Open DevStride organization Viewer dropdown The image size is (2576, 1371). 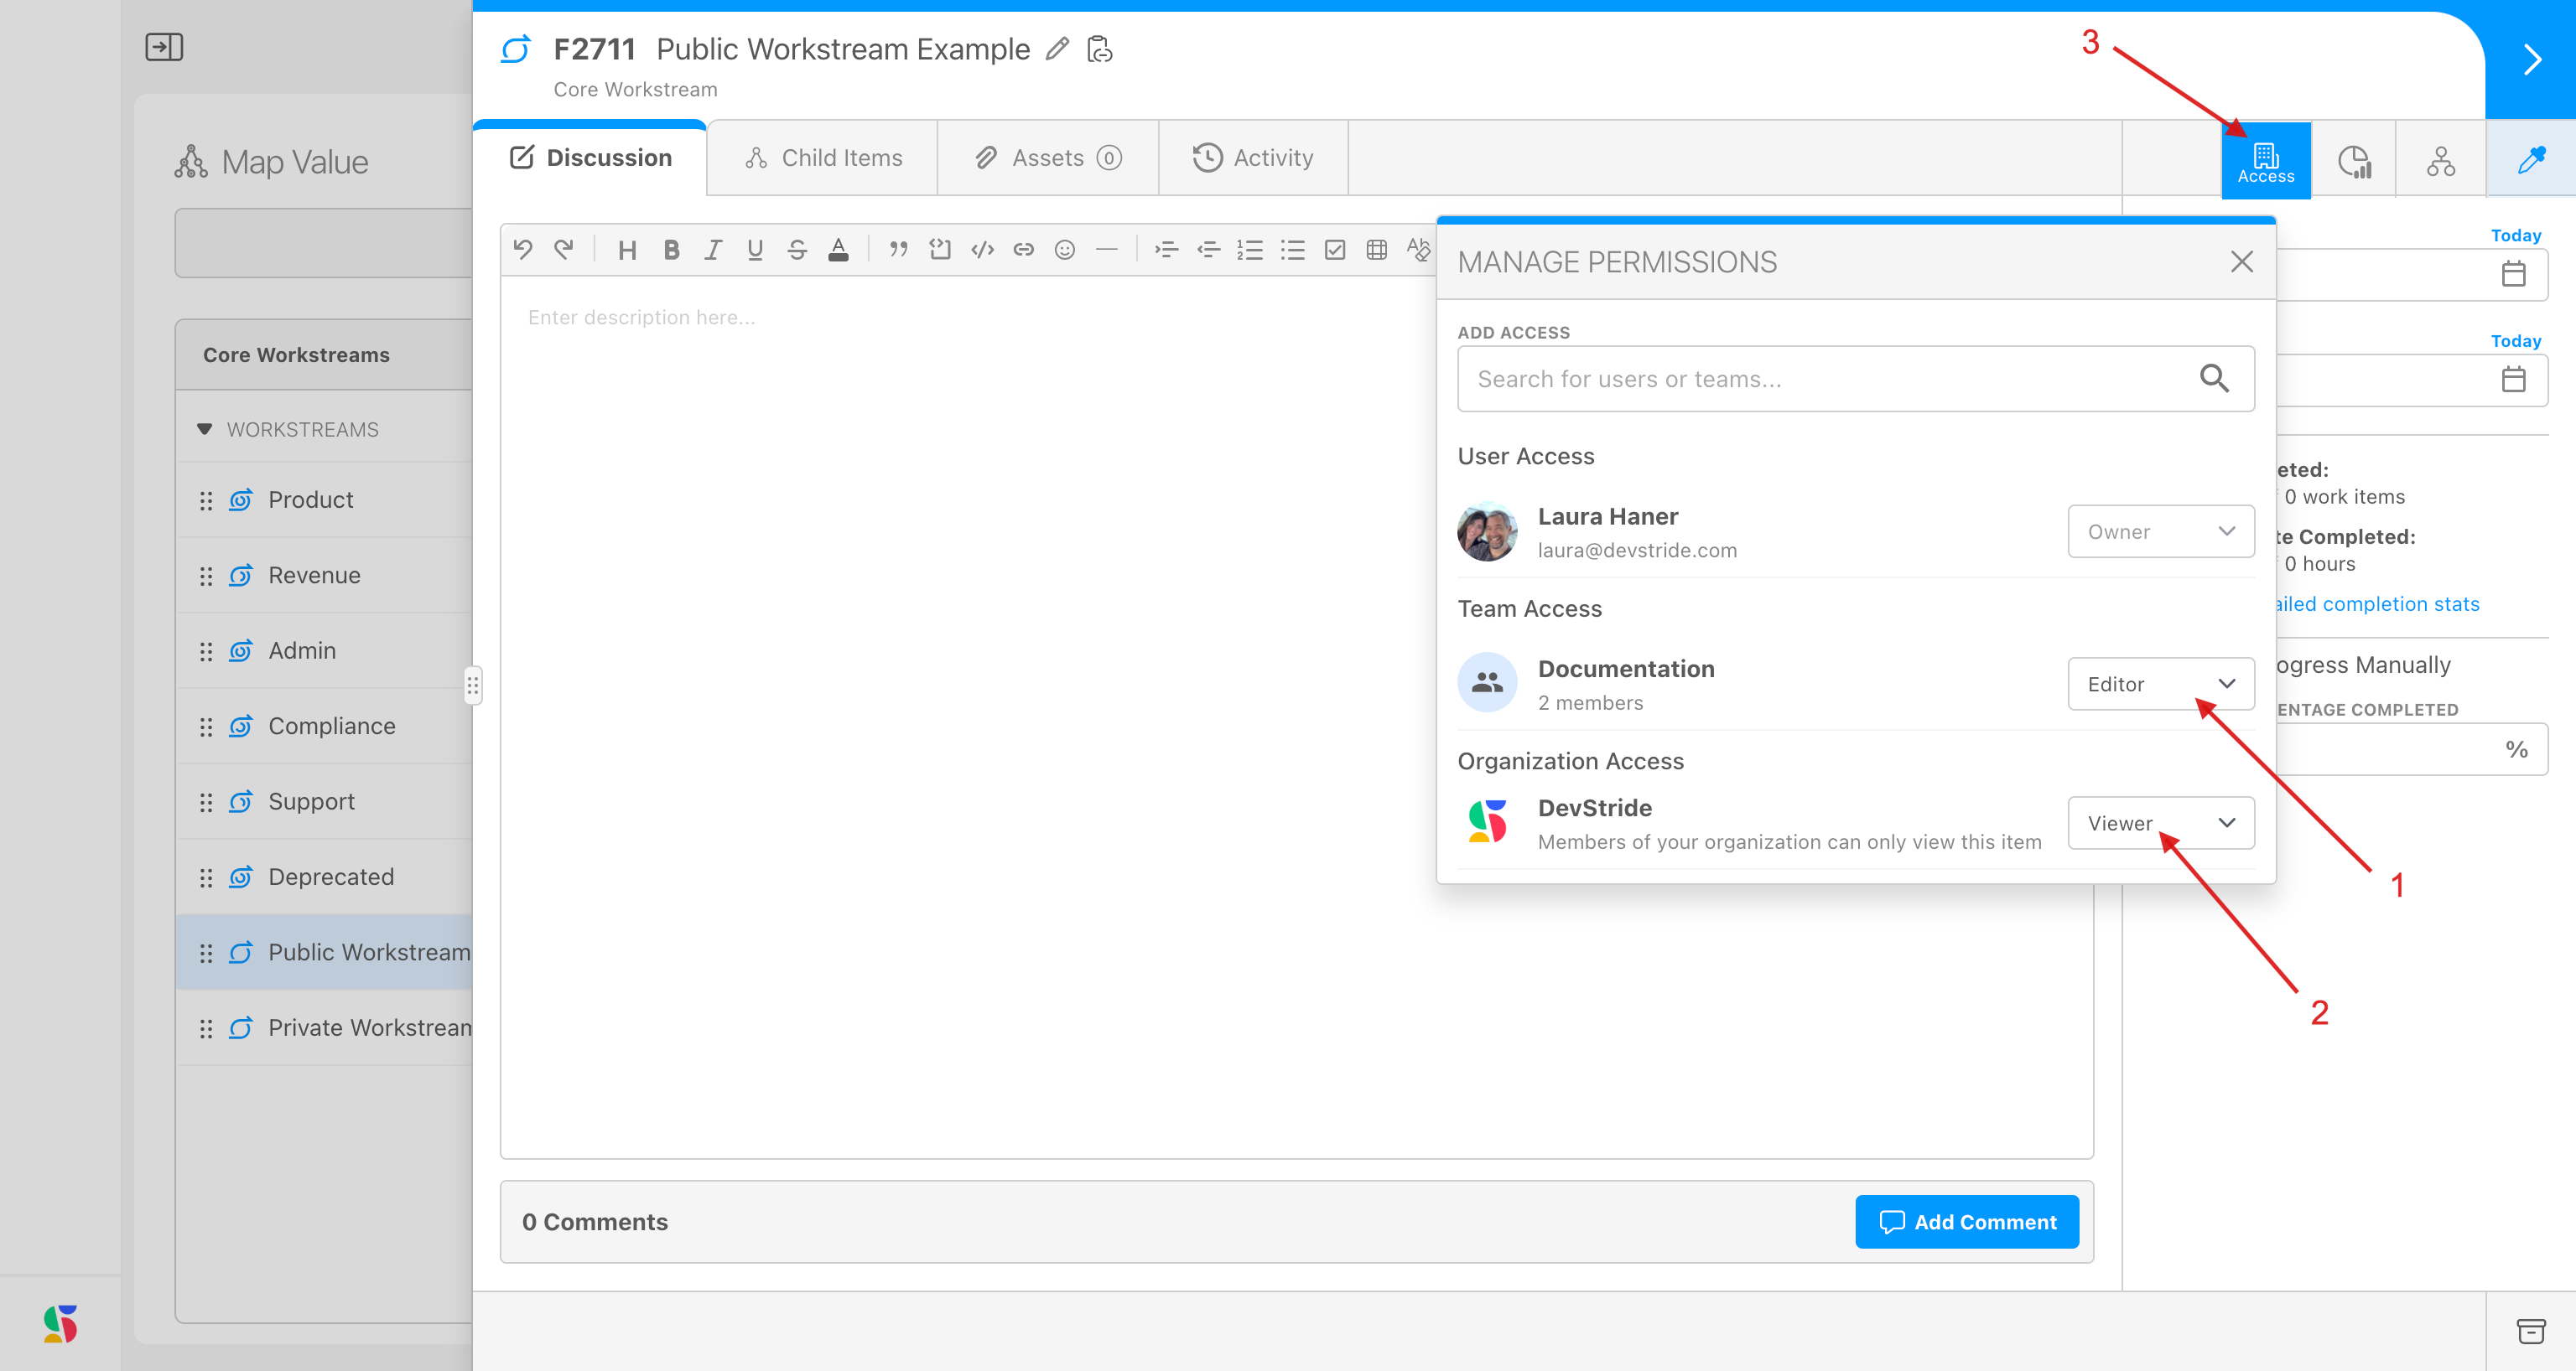tap(2160, 824)
